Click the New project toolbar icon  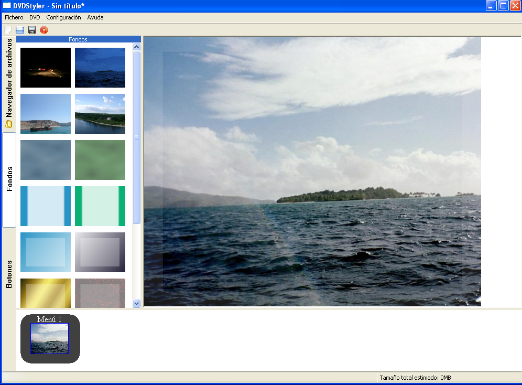coord(8,30)
